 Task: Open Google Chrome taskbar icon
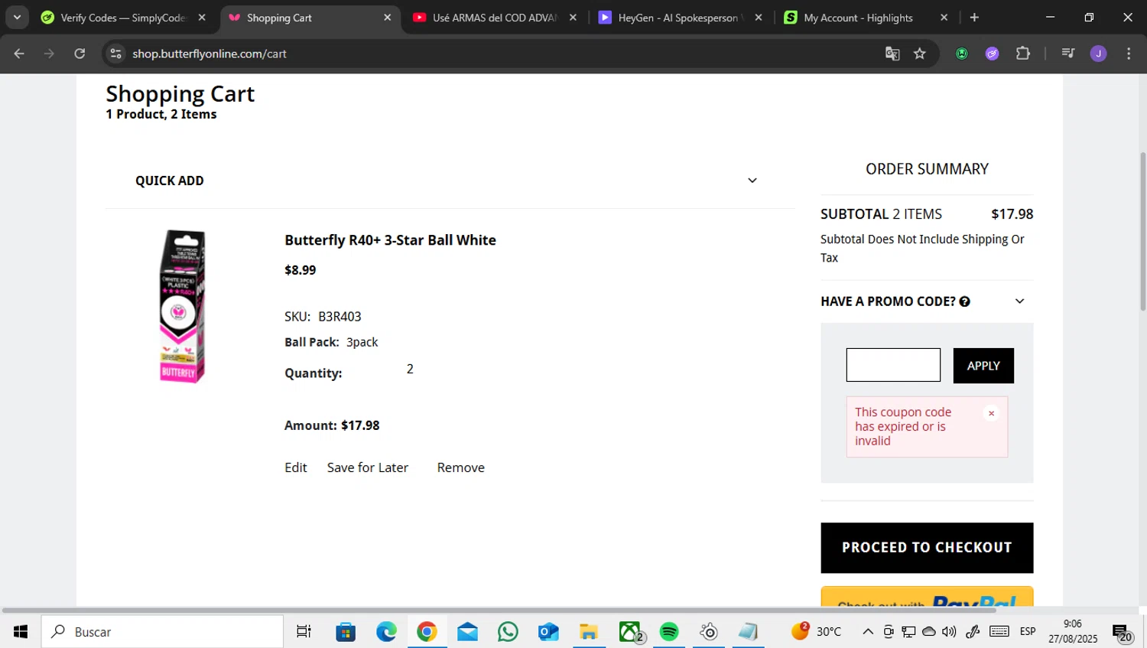(427, 632)
